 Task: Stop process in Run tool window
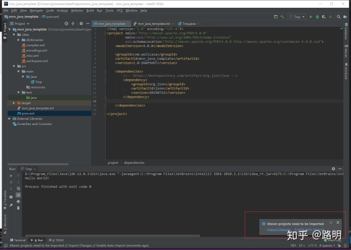coord(11,182)
